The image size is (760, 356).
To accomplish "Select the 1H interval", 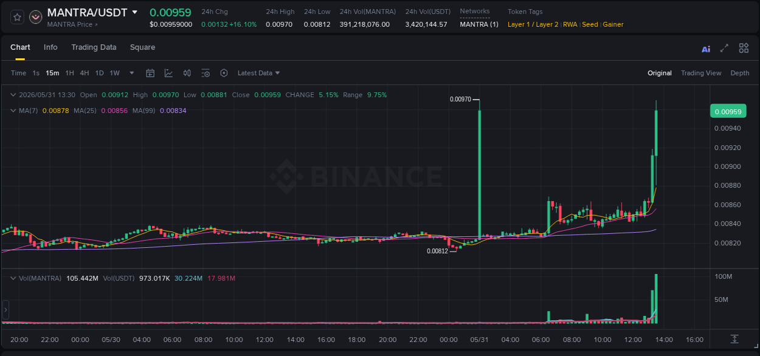I will tap(69, 73).
